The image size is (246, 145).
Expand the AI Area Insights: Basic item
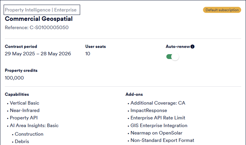pos(34,125)
